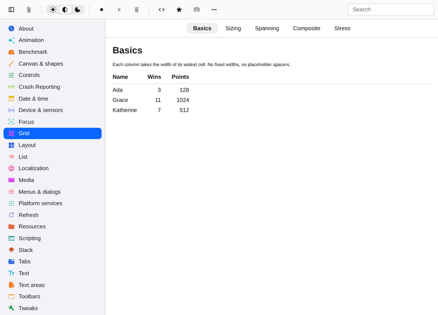The image size is (438, 315).
Task: Focus the Search field
Action: coord(391,10)
